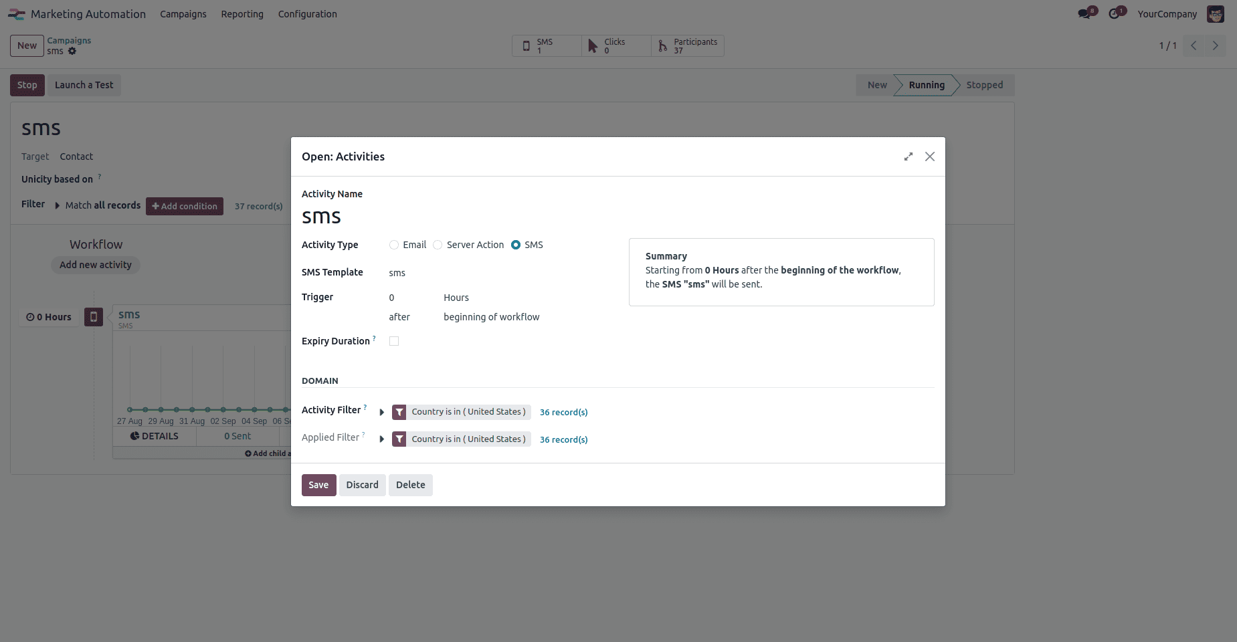Screen dimensions: 1237x642
Task: Click the Marketing Automation app title
Action: pos(88,14)
